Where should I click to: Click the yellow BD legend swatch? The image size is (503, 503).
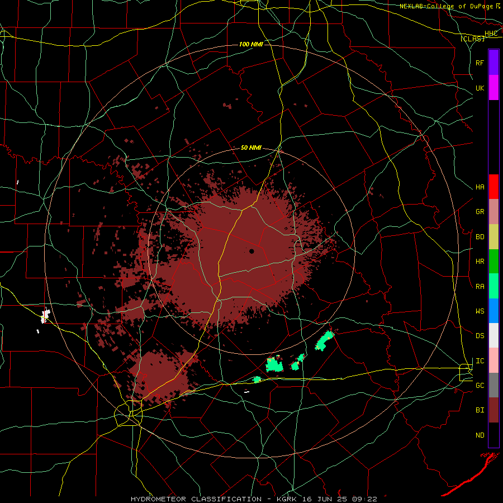point(493,237)
